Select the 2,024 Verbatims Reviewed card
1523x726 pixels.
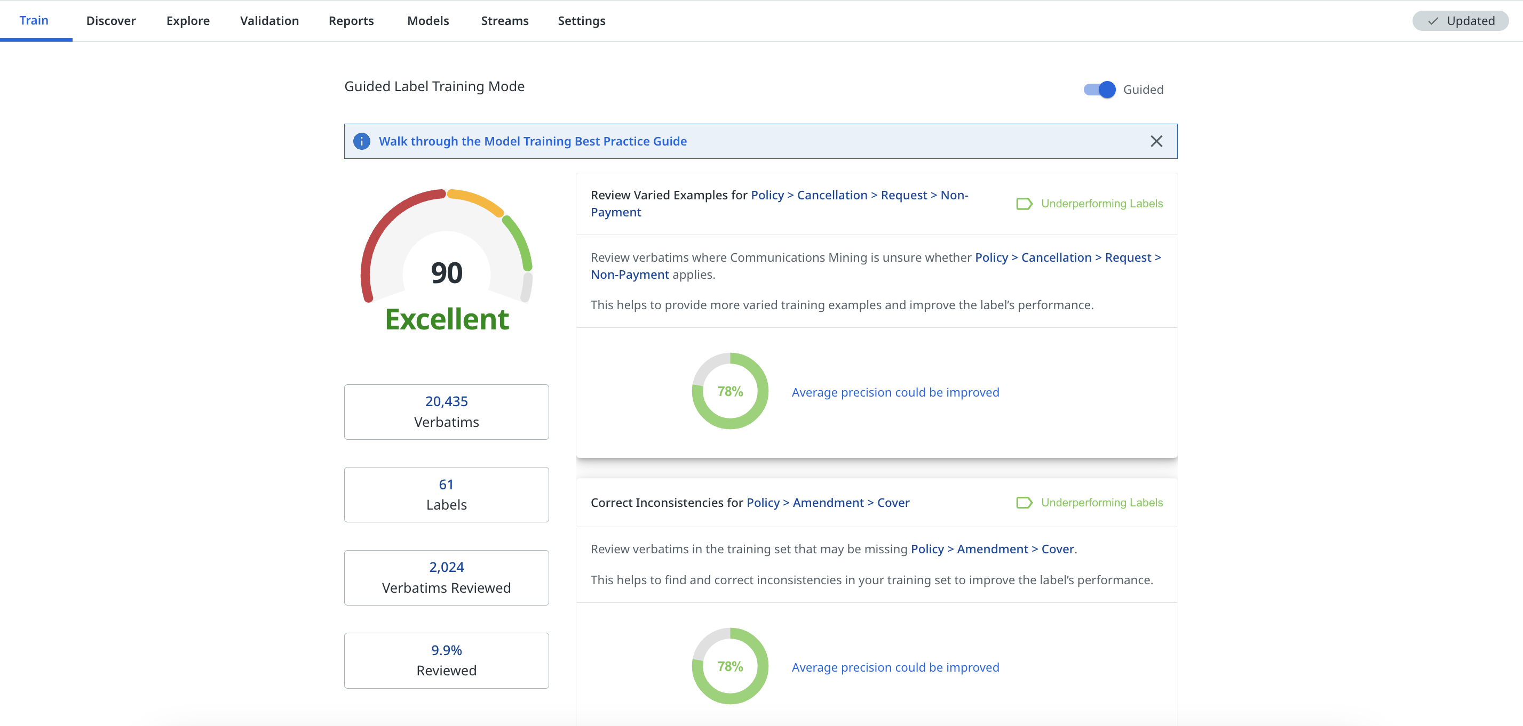[446, 577]
